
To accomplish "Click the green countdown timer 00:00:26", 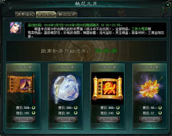I will (106, 51).
